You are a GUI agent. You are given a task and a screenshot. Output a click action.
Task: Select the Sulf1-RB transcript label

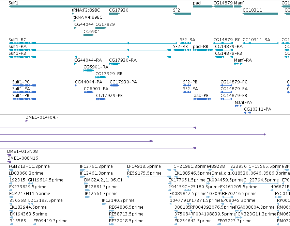(17, 53)
